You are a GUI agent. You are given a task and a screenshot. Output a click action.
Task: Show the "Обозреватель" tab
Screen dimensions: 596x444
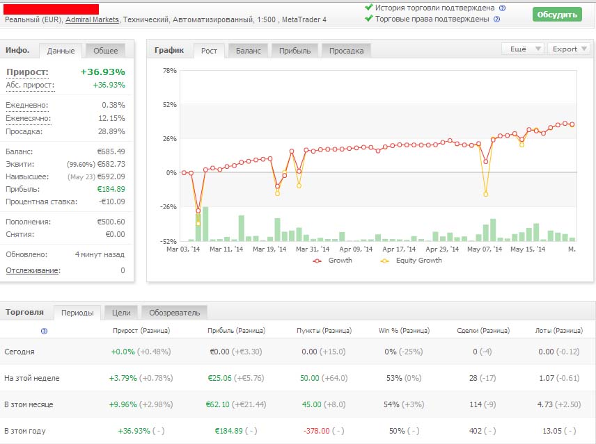[174, 313]
